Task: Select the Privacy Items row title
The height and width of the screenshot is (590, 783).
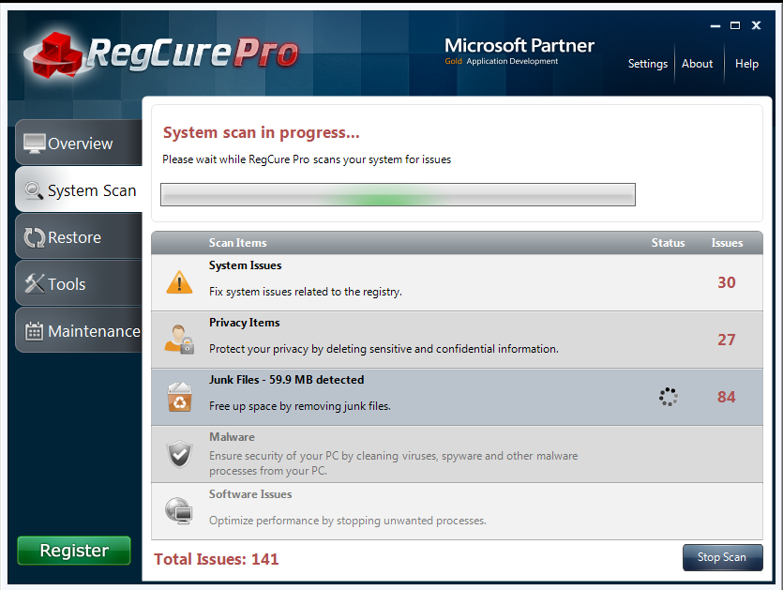Action: click(245, 323)
